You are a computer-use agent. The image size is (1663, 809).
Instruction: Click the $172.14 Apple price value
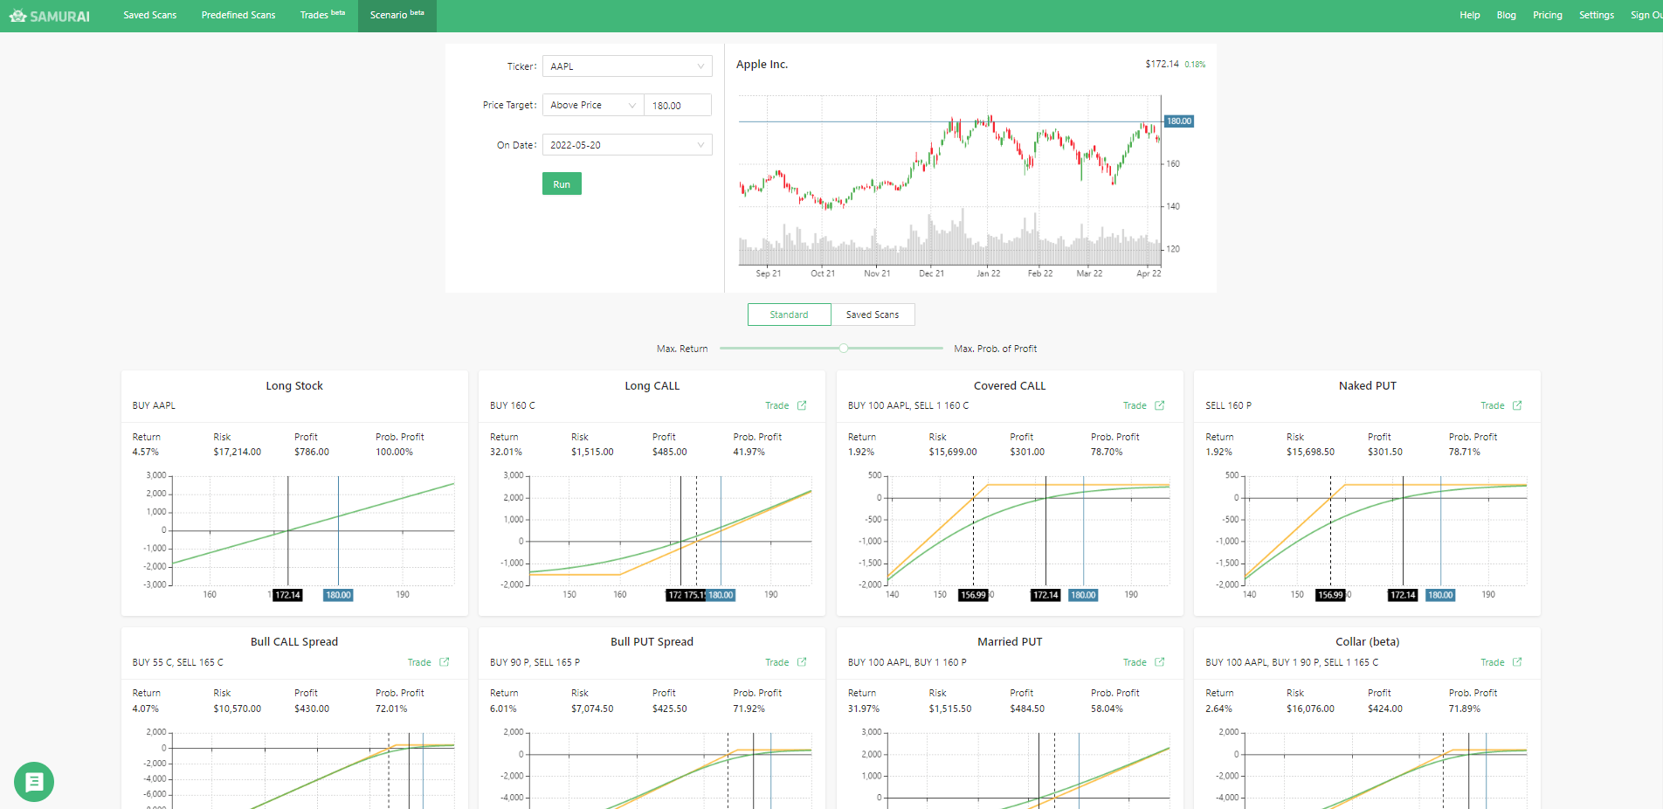point(1162,64)
